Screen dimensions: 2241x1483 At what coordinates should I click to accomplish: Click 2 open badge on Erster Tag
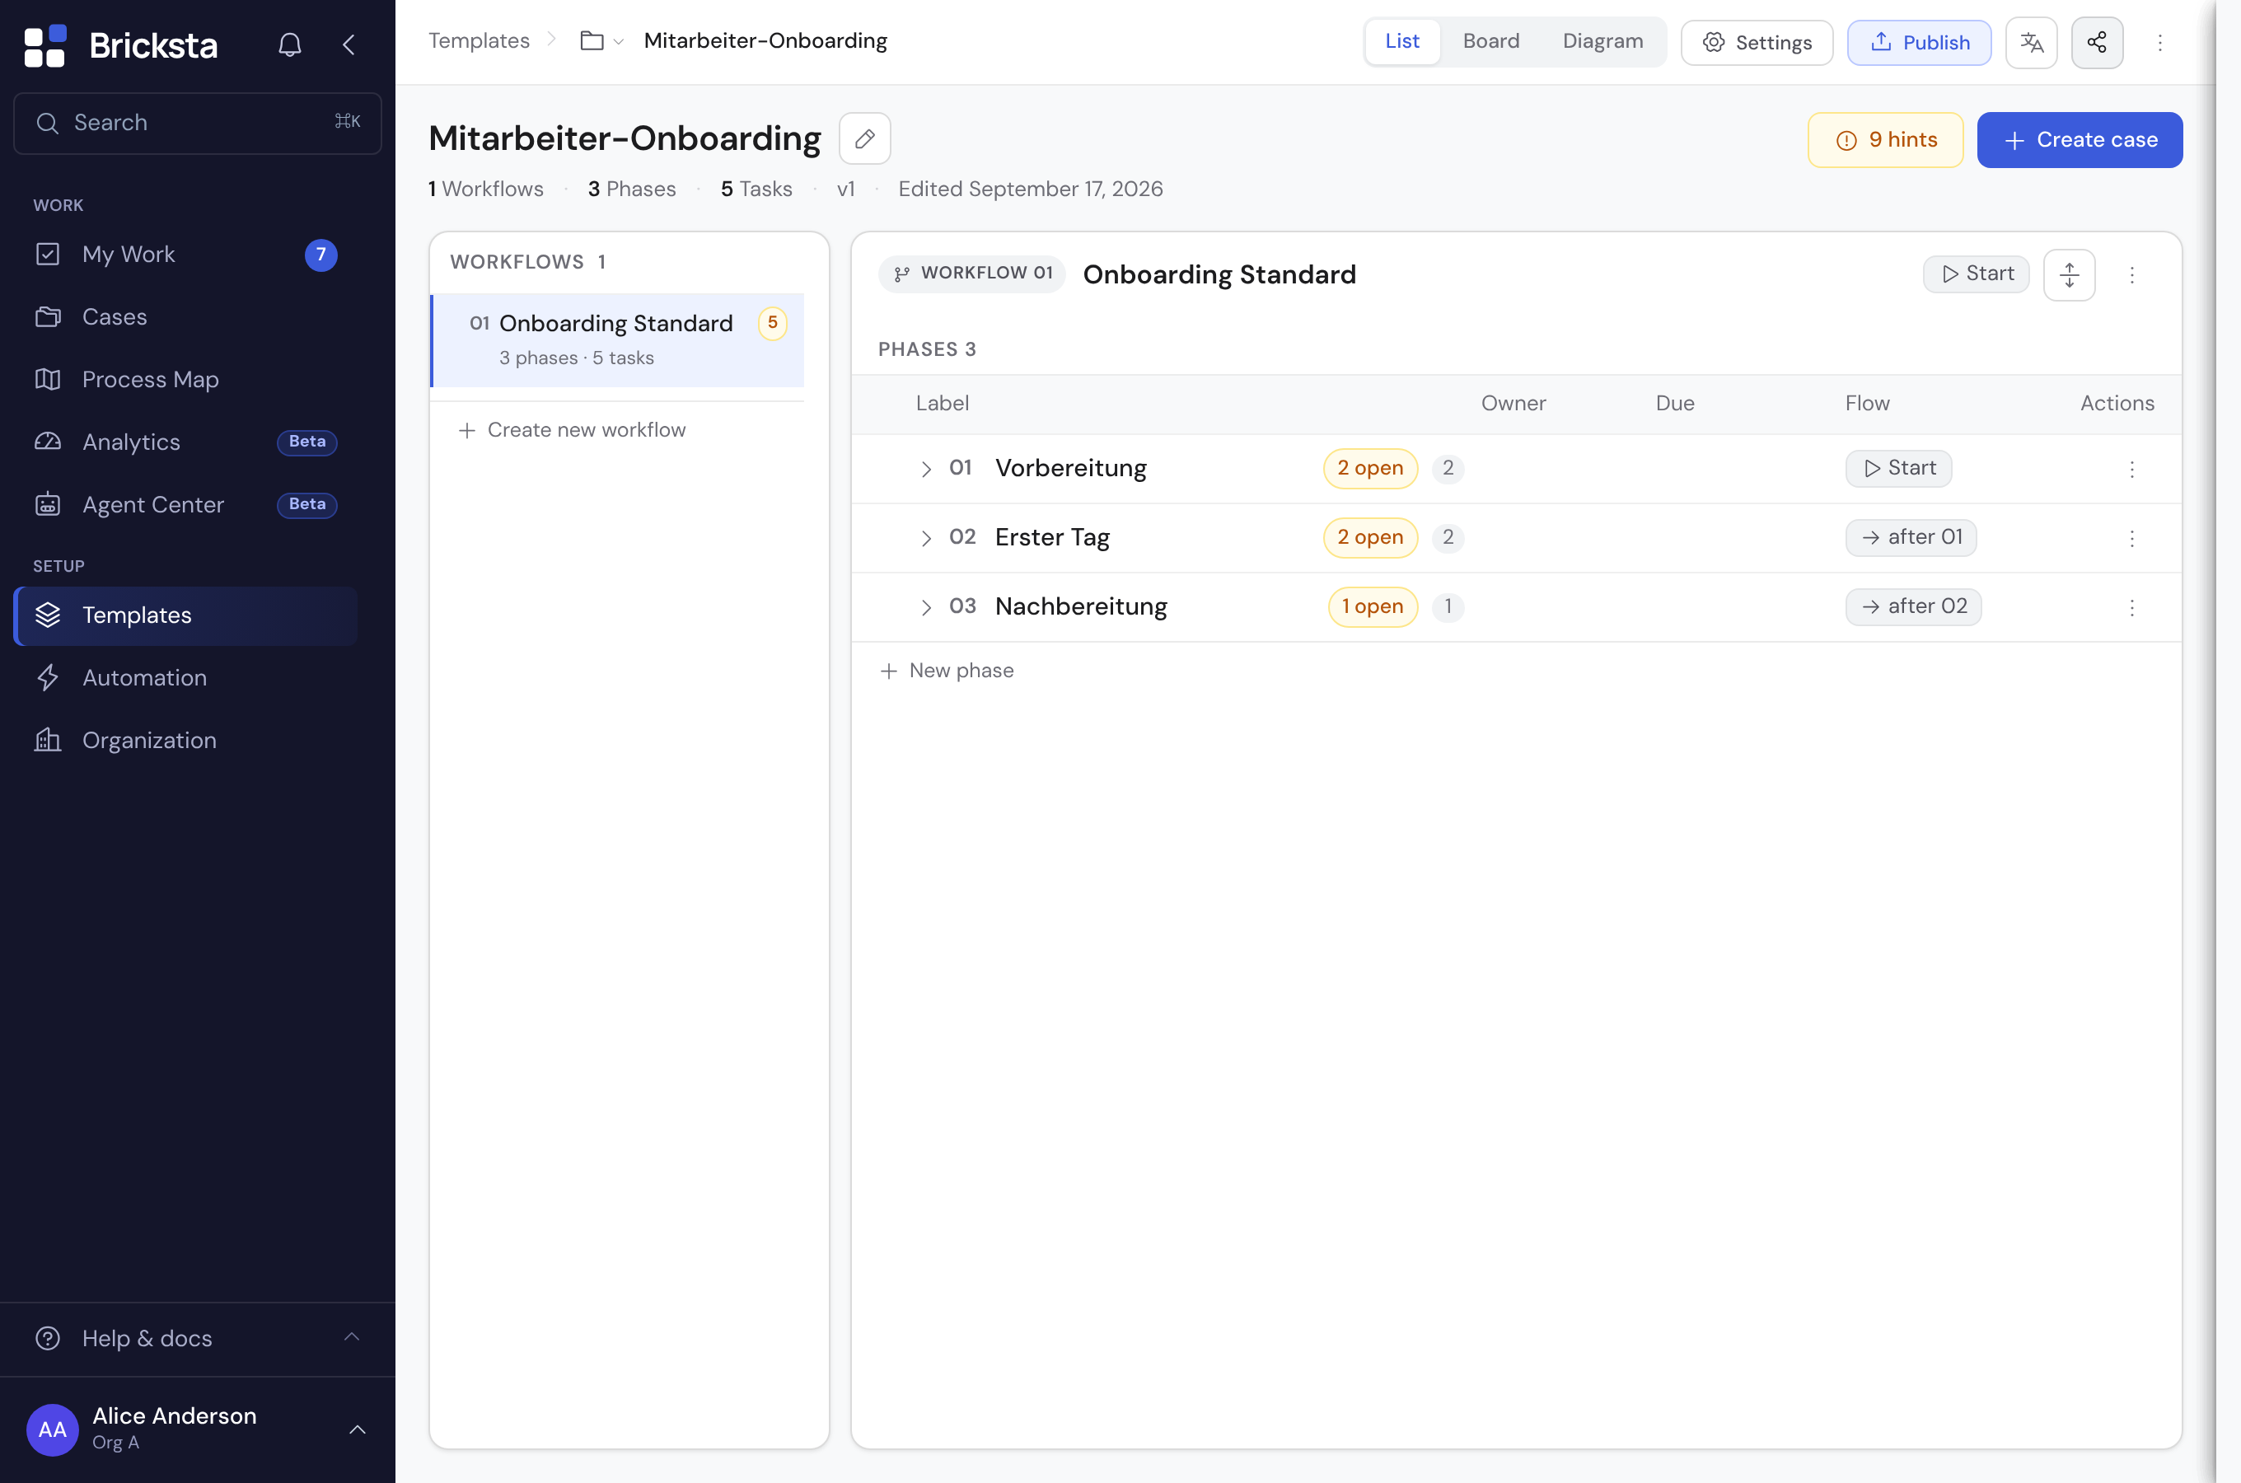1370,537
